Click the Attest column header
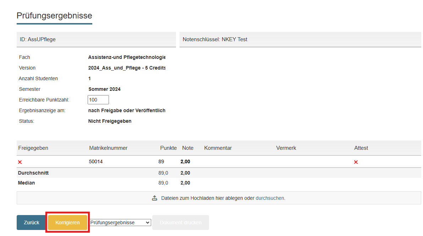 361,148
